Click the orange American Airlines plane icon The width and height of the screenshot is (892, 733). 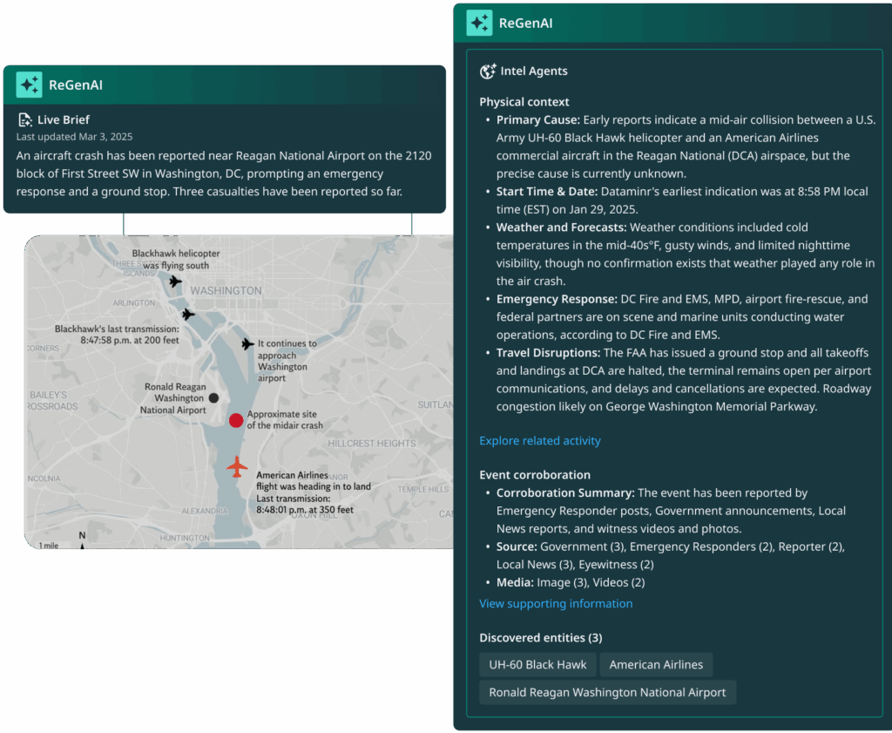[x=237, y=467]
